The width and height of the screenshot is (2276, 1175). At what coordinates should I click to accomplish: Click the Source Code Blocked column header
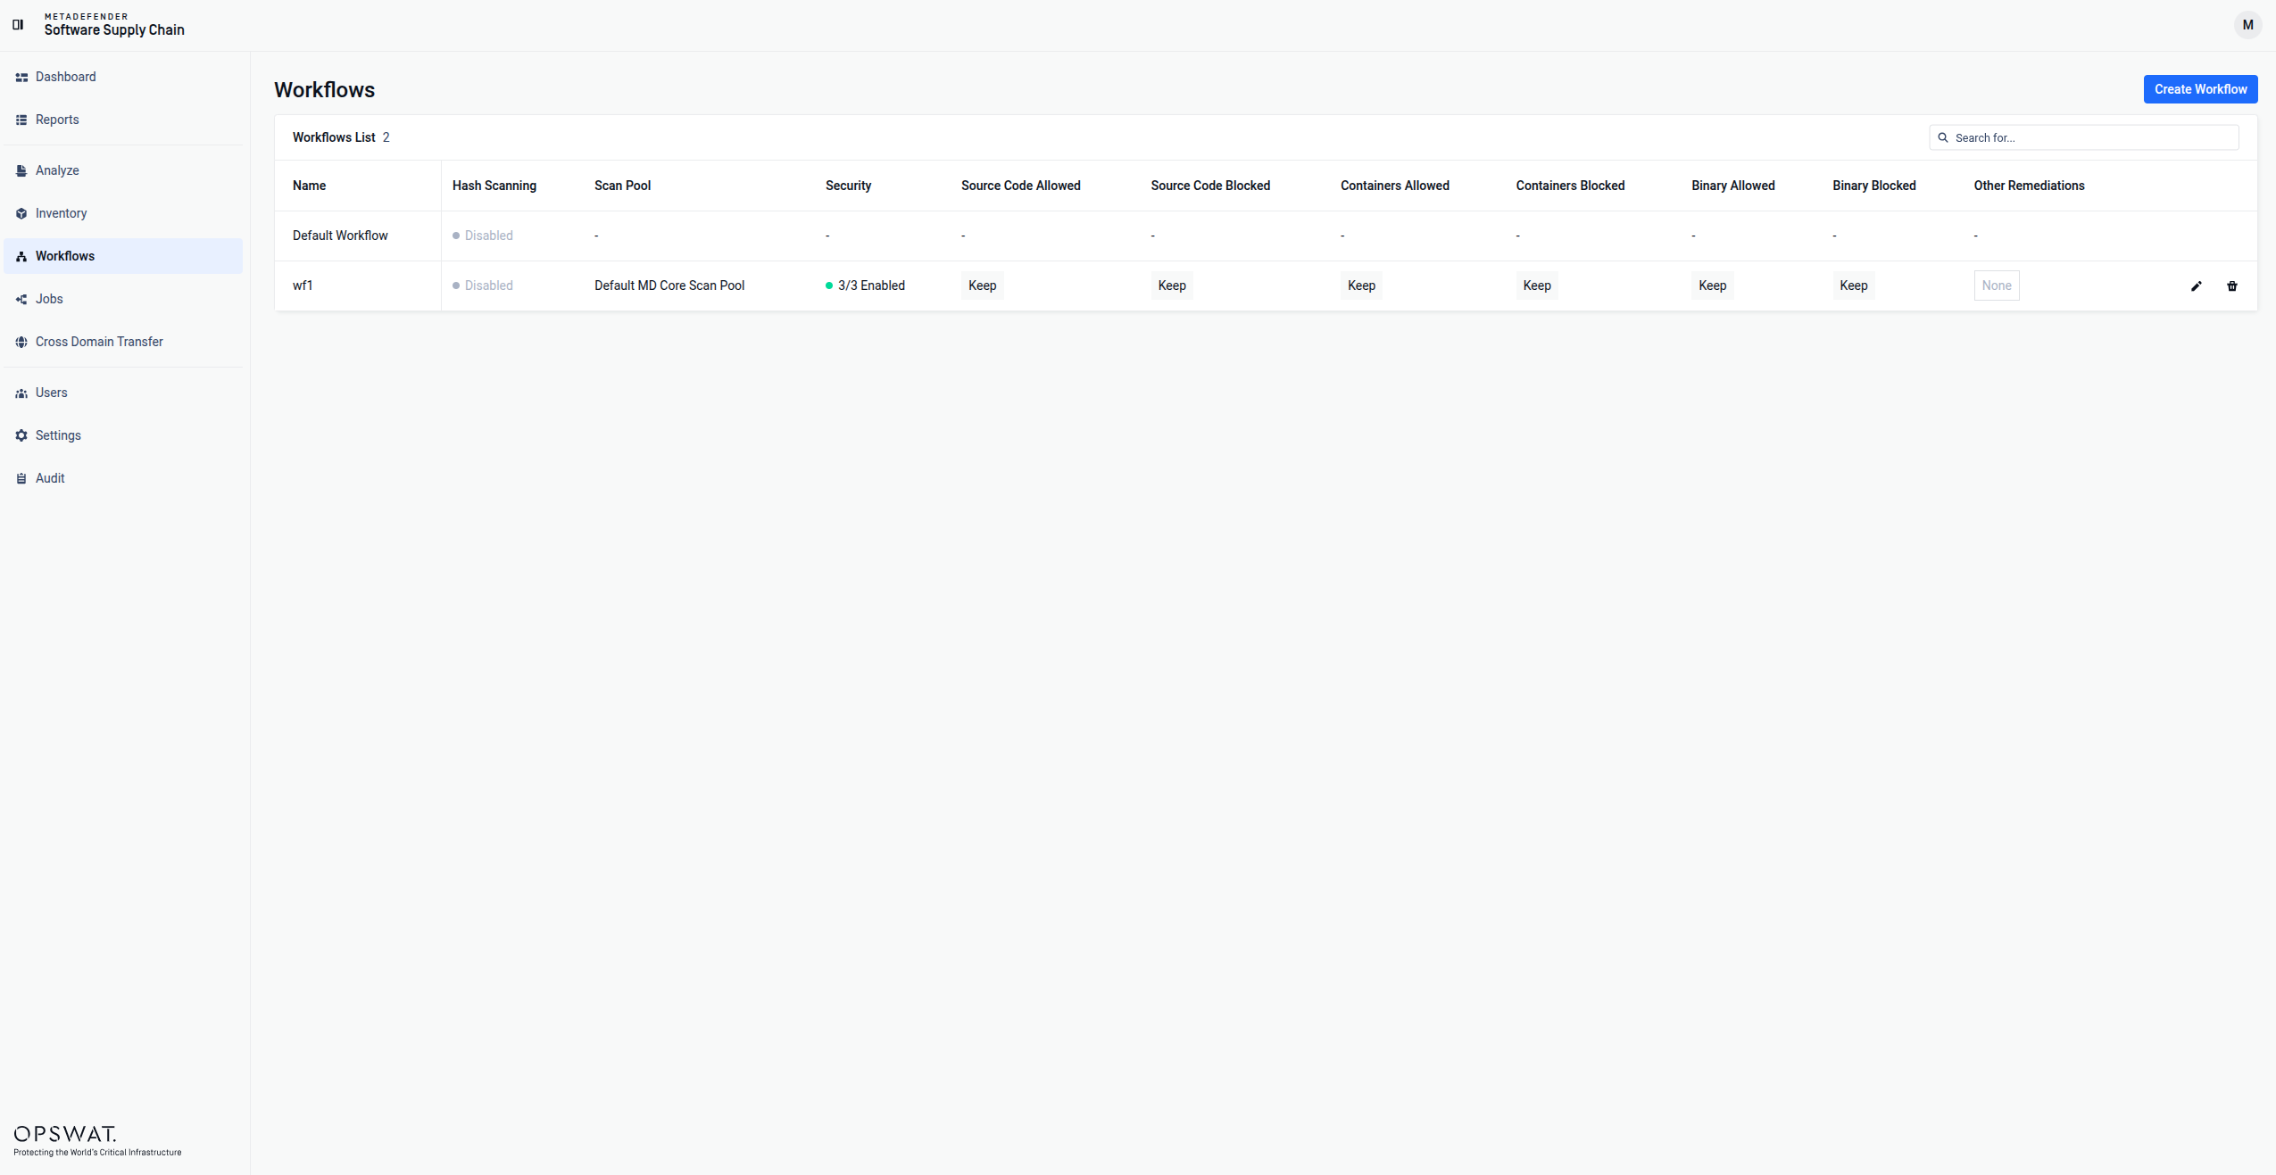pyautogui.click(x=1210, y=186)
